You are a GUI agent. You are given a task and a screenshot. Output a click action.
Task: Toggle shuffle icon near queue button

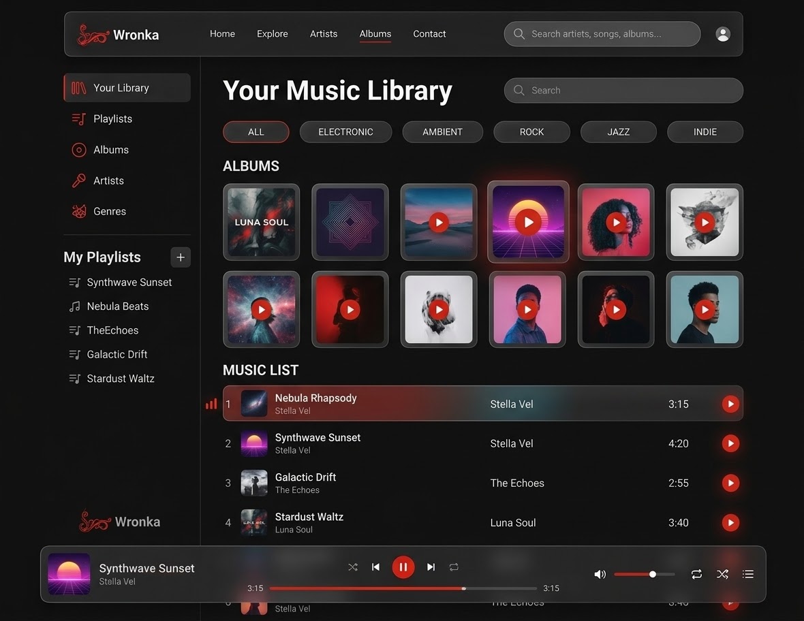click(722, 575)
